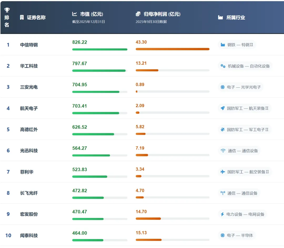Screen dimensions: 284x248
Task: Click the wifi icon in 光迅科技 row
Action: pos(223,151)
